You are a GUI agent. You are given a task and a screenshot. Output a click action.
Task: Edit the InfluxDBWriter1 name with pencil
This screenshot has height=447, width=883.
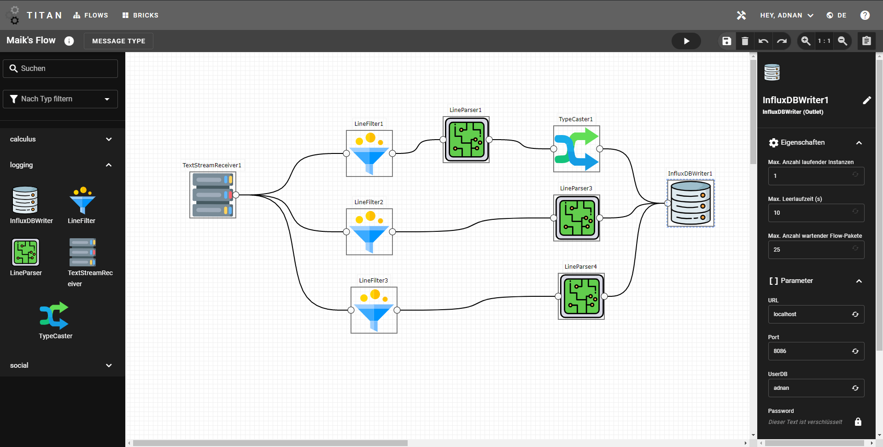pos(866,100)
